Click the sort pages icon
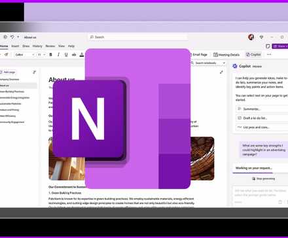The width and height of the screenshot is (288, 238). [34, 72]
